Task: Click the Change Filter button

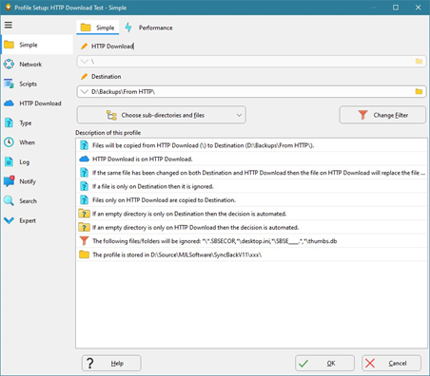Action: [x=382, y=115]
